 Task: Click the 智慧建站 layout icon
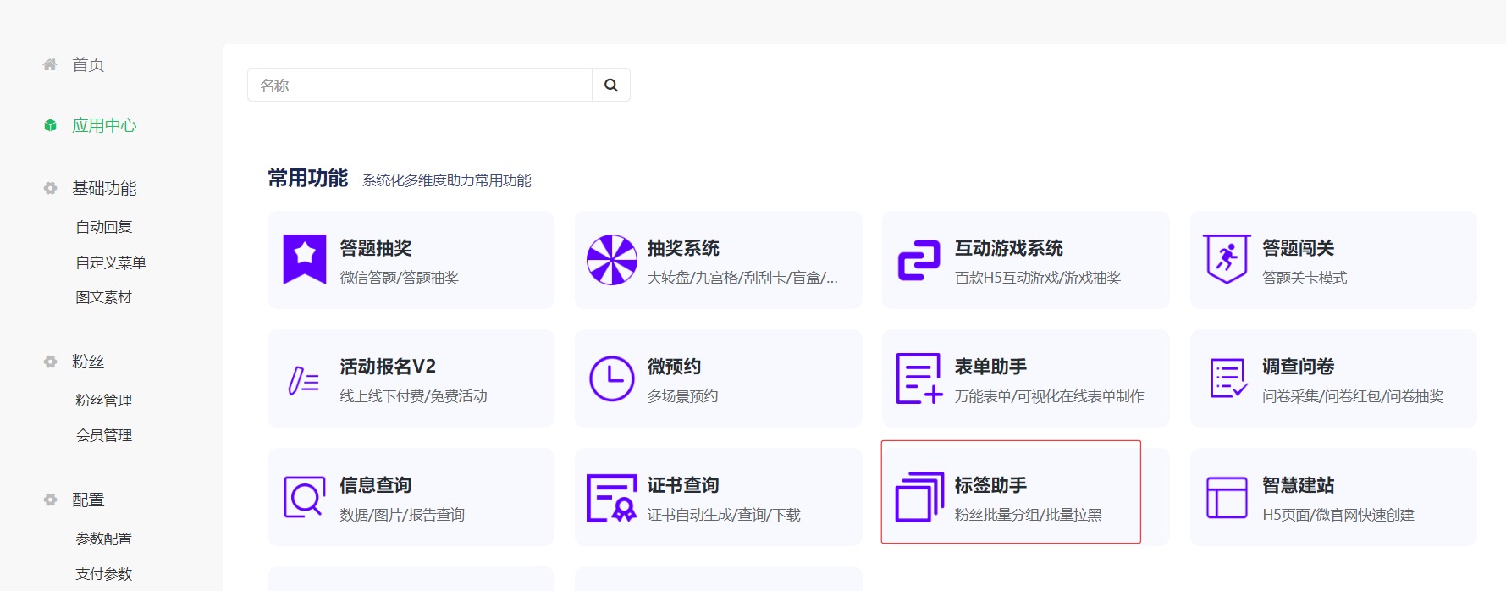1227,498
